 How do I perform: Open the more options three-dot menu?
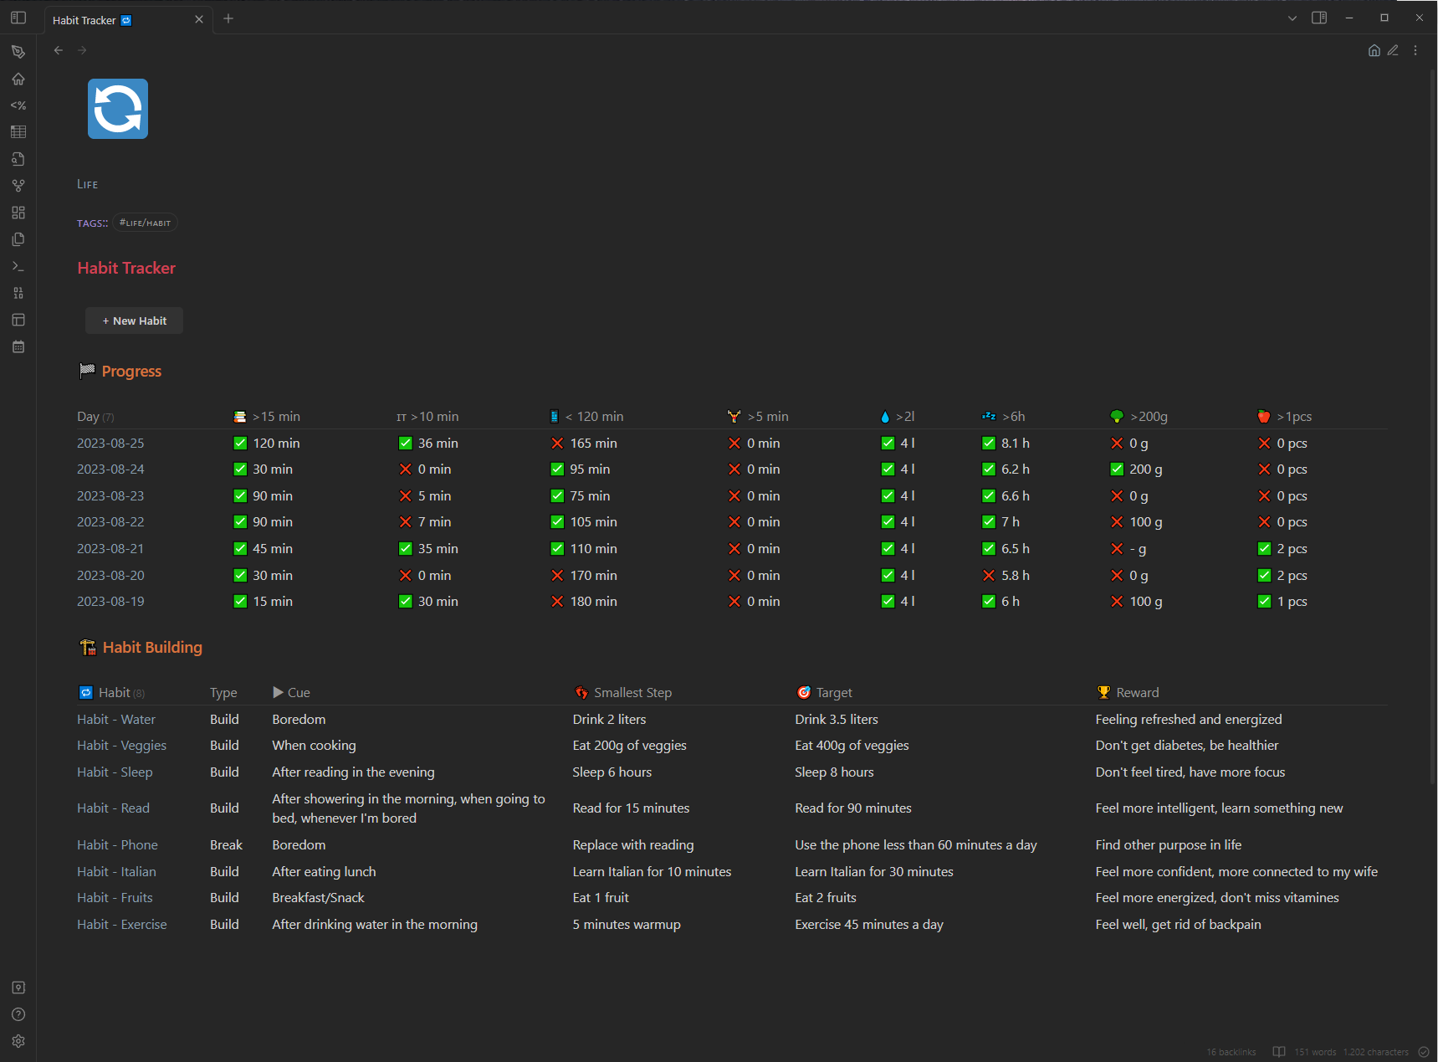pyautogui.click(x=1415, y=50)
